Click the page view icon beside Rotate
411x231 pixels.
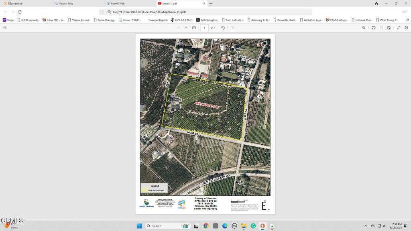point(232,28)
